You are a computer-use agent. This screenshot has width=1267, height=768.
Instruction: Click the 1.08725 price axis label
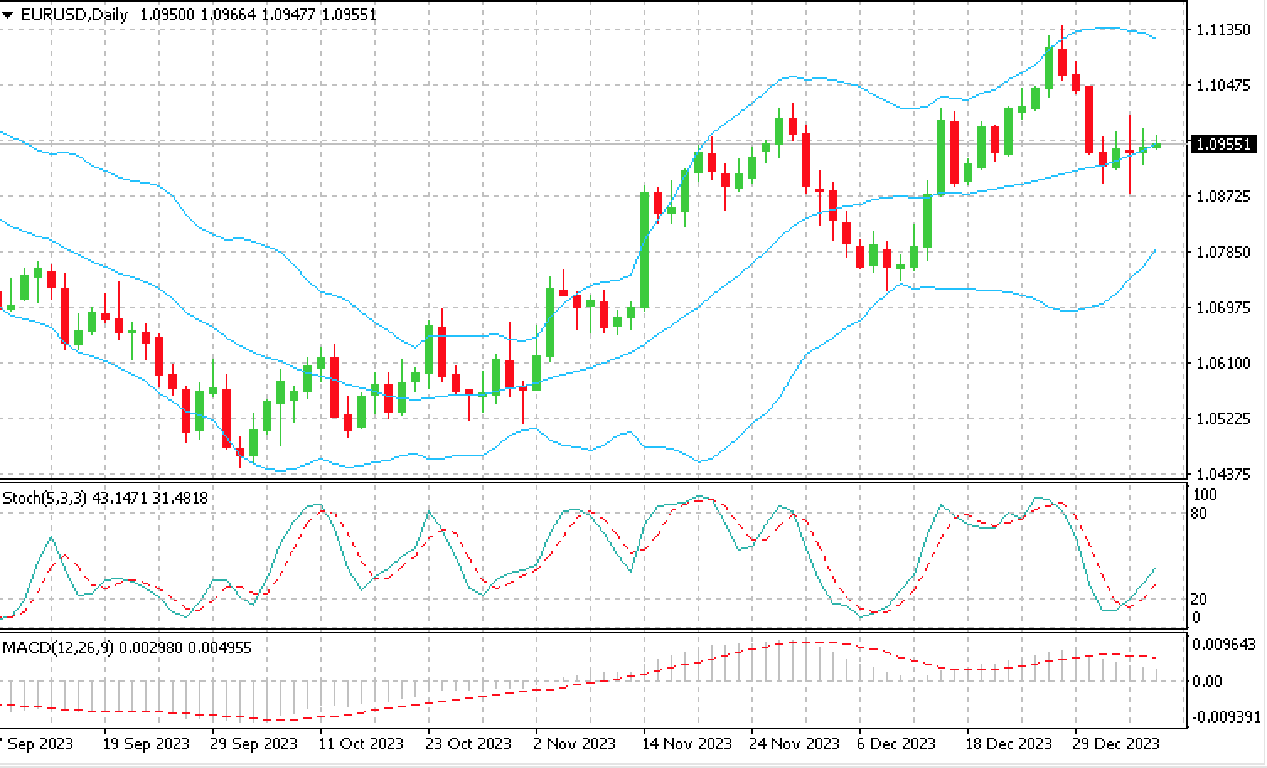(1222, 196)
